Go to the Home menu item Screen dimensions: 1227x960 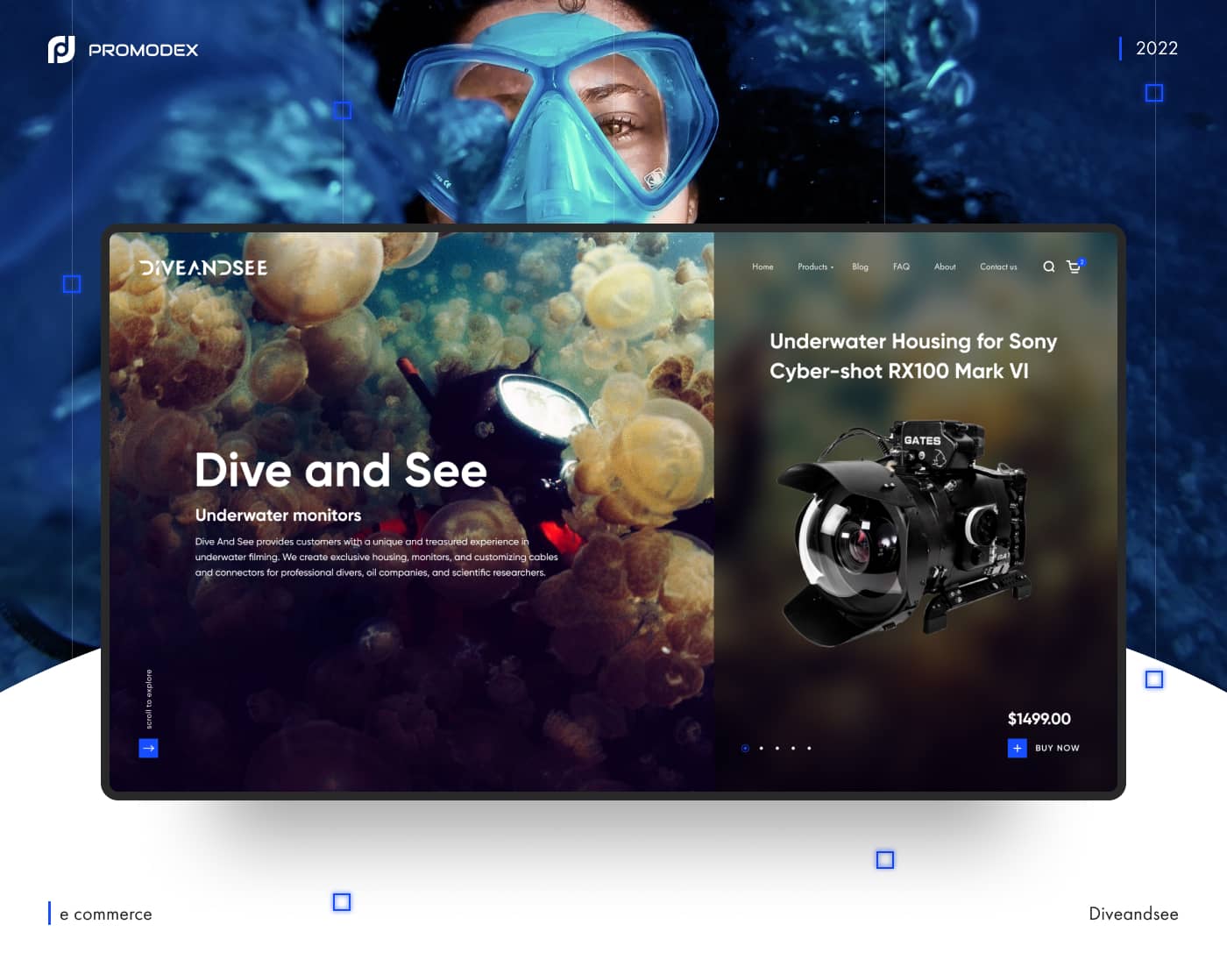click(762, 267)
